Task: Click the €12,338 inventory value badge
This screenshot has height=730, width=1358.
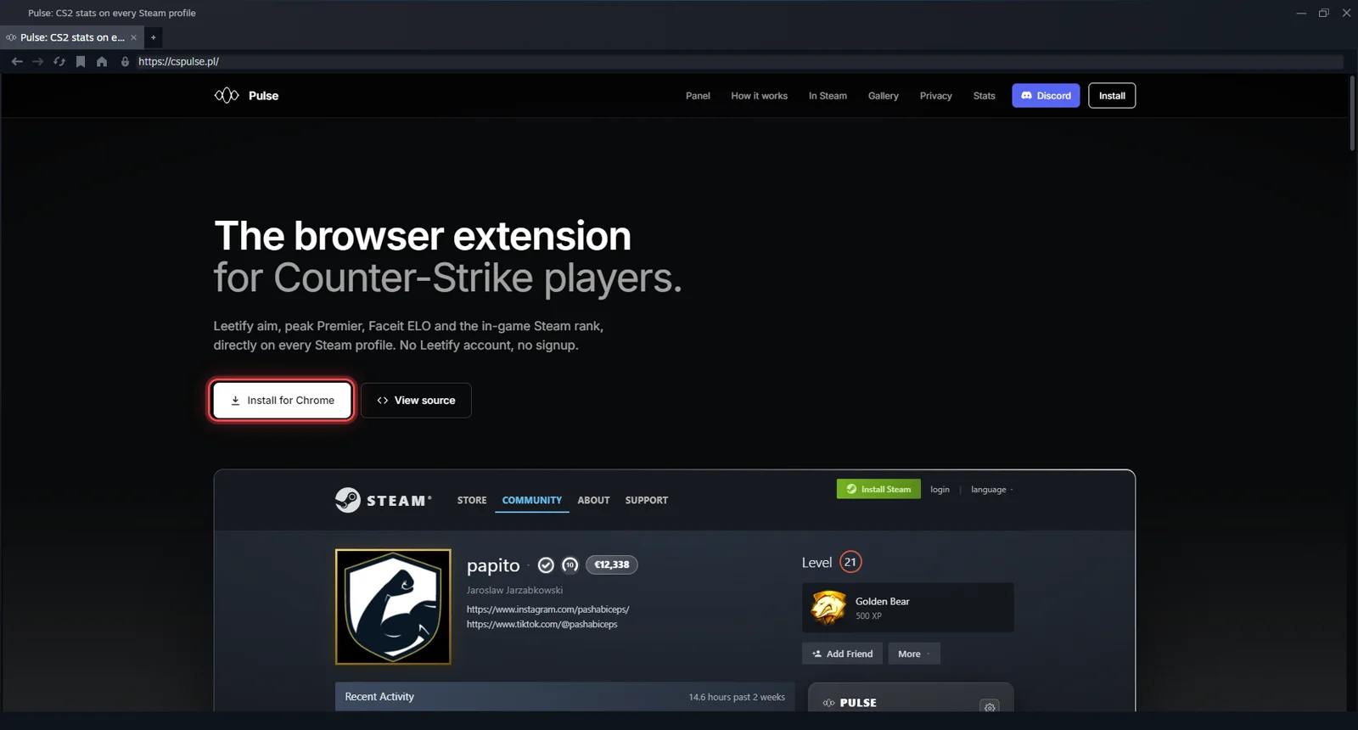Action: 612,564
